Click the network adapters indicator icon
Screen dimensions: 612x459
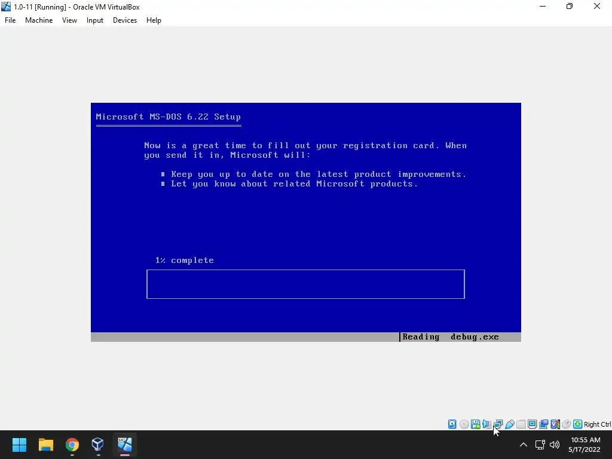click(498, 424)
